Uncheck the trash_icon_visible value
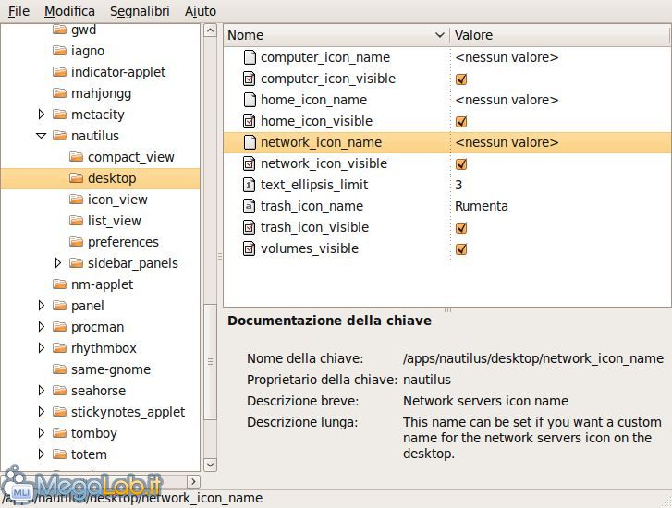This screenshot has height=508, width=672. coord(461,227)
